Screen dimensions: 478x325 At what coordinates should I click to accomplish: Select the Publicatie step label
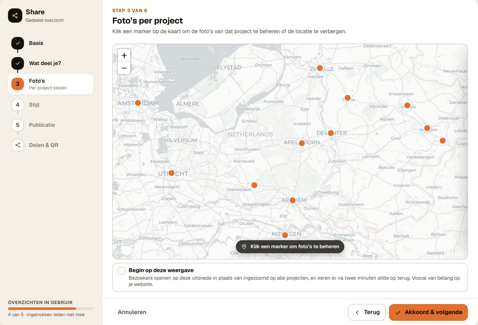point(42,125)
